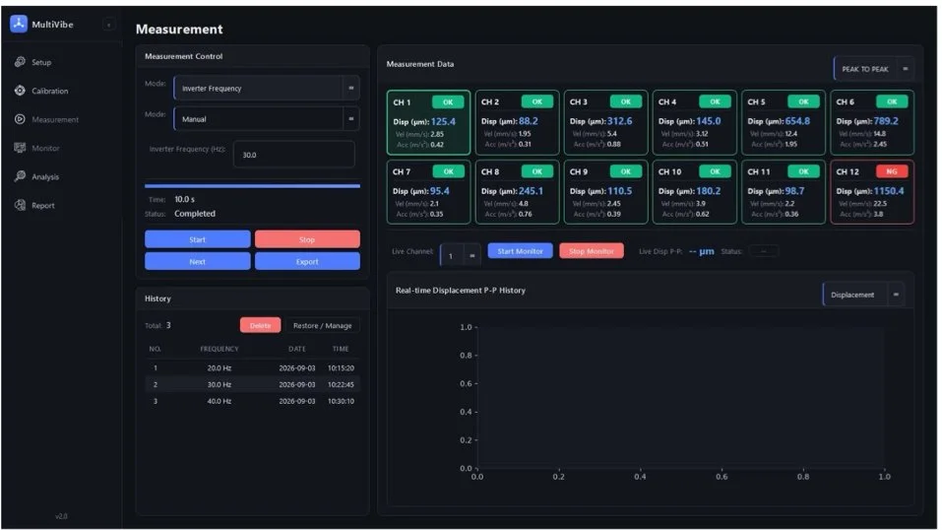The width and height of the screenshot is (942, 530).
Task: Open the Inverter Frequency mode dropdown
Action: (x=267, y=88)
